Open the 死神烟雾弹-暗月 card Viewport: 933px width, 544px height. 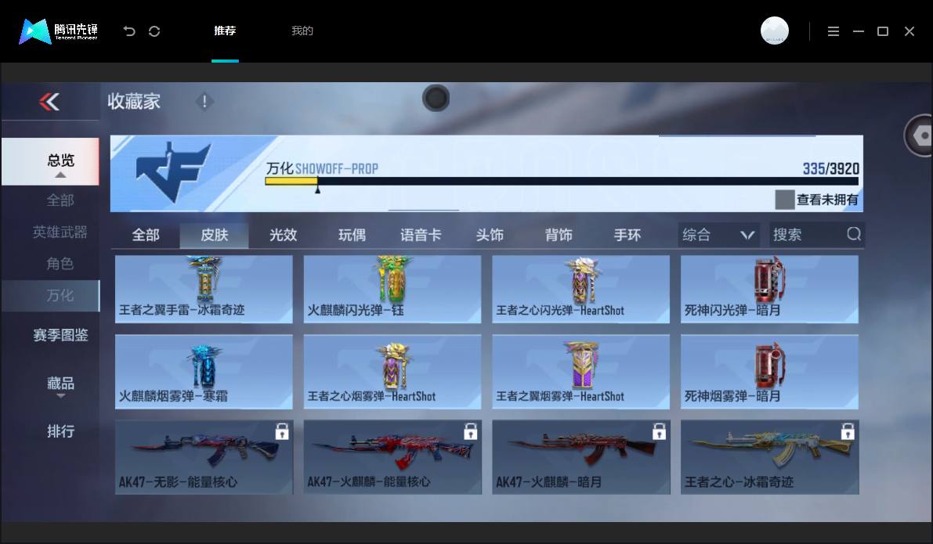(x=769, y=372)
